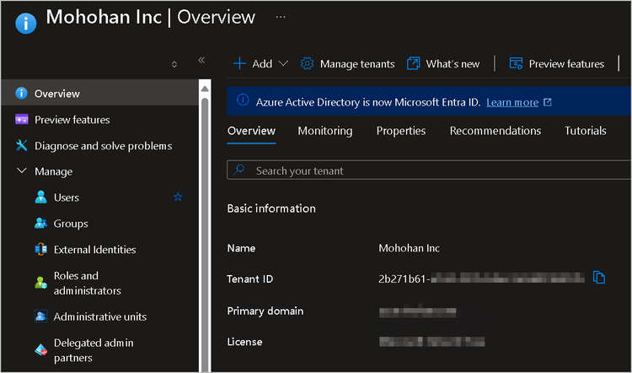Open the ellipsis menu beside Overview title

pyautogui.click(x=281, y=16)
